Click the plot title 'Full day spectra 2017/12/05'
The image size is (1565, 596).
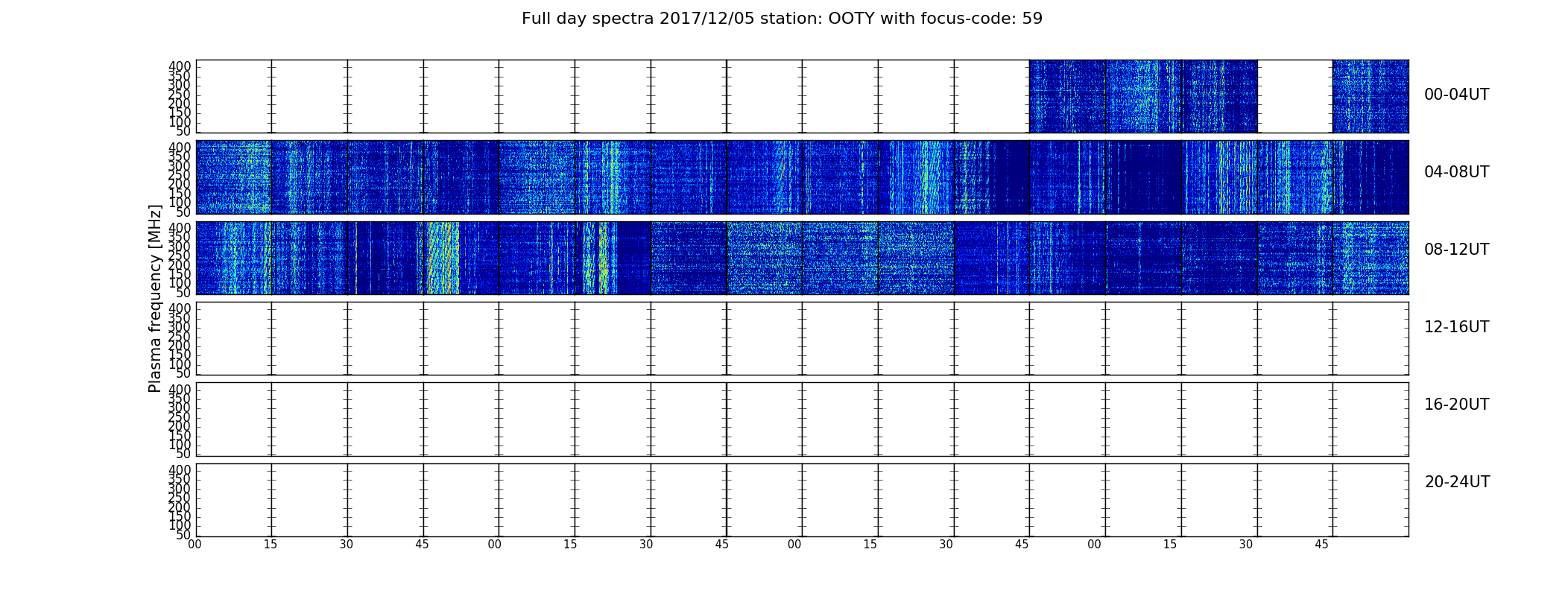[782, 19]
